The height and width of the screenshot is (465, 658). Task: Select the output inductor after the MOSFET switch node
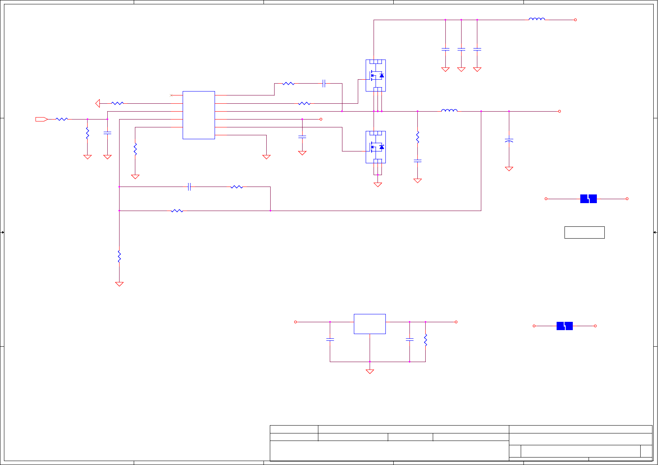449,110
